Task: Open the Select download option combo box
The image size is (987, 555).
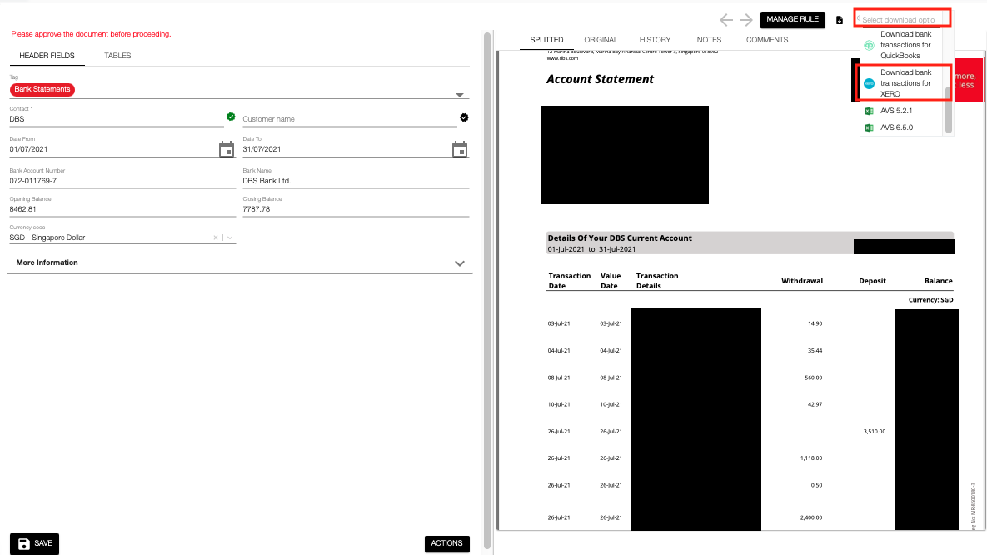Action: (902, 19)
